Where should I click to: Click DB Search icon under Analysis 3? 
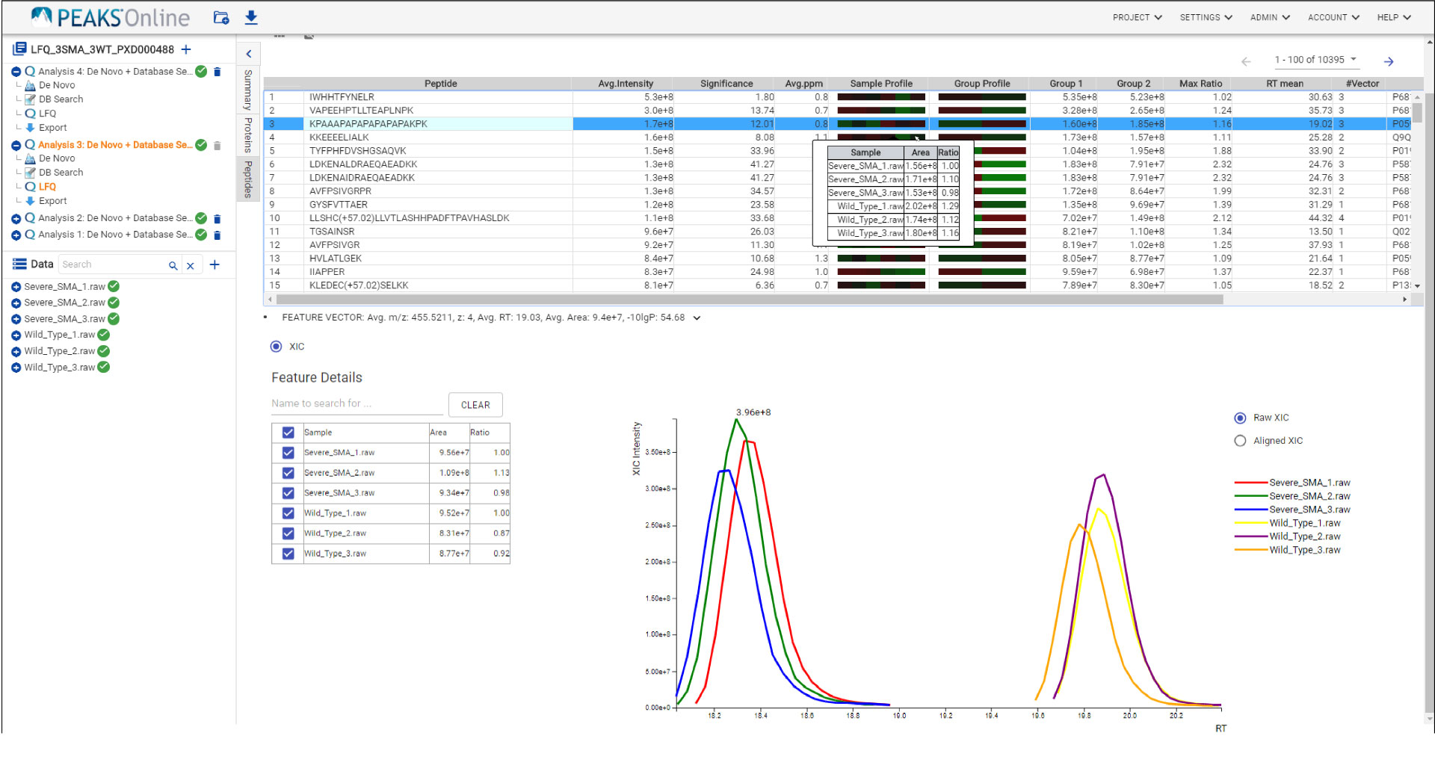coord(31,173)
